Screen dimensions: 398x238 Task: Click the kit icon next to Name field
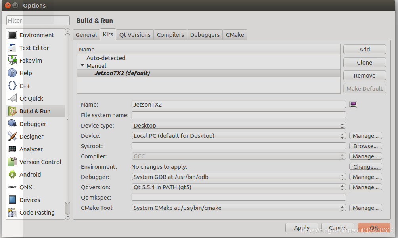pyautogui.click(x=353, y=104)
